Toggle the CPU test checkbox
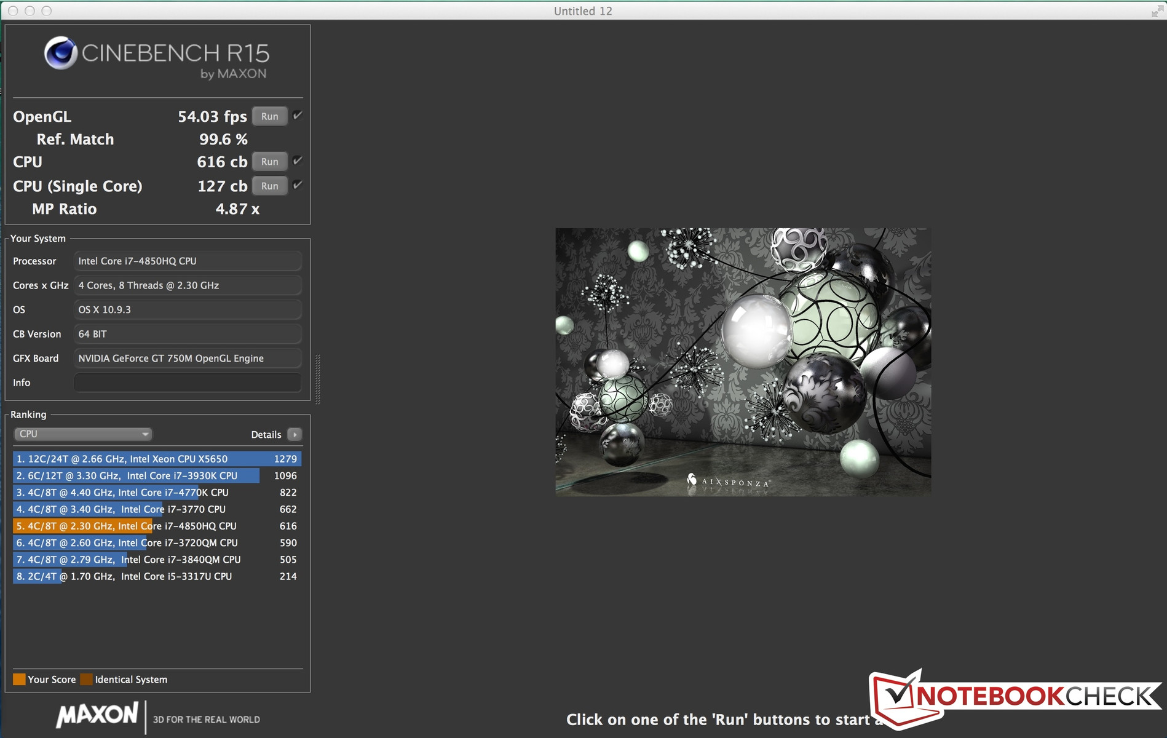The height and width of the screenshot is (738, 1167). click(x=298, y=161)
